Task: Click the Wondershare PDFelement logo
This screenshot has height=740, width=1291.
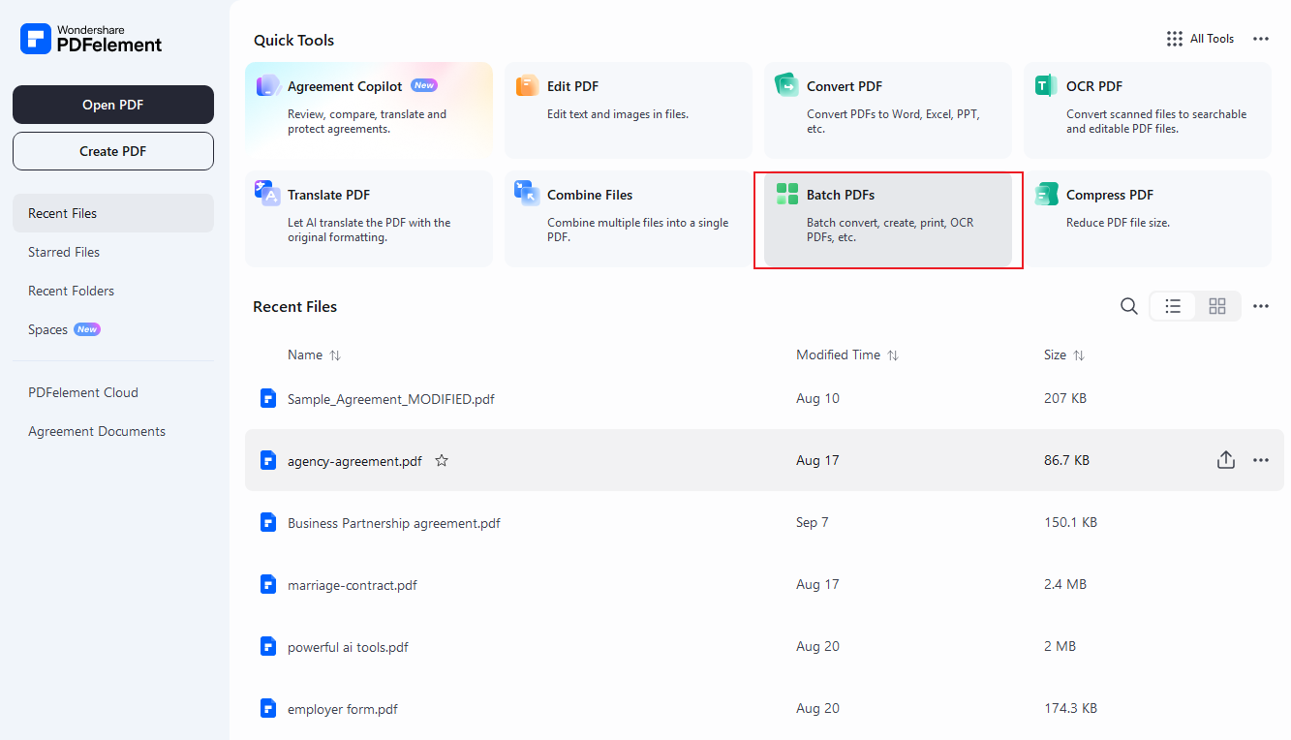Action: (91, 39)
